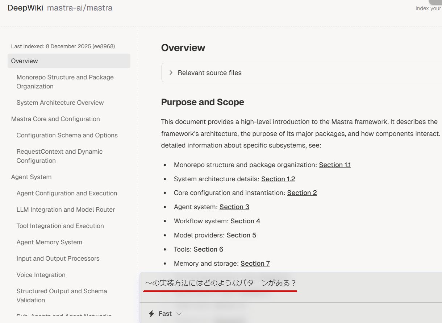The width and height of the screenshot is (442, 323).
Task: Select RequestContext and Dynamic Configuration
Action: click(60, 156)
